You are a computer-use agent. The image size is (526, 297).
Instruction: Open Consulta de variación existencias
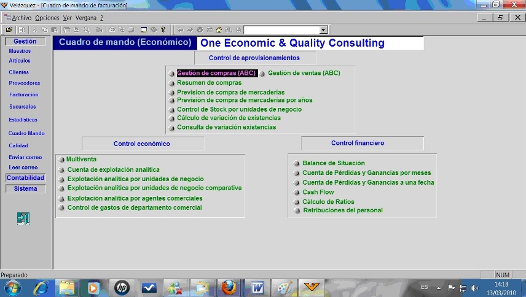pos(226,127)
